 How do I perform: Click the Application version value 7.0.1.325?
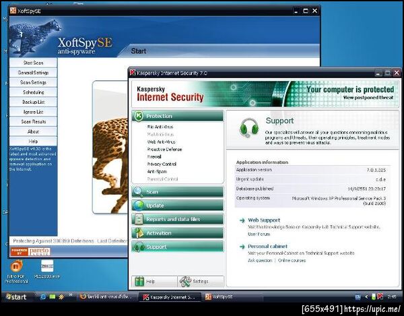[x=376, y=170]
